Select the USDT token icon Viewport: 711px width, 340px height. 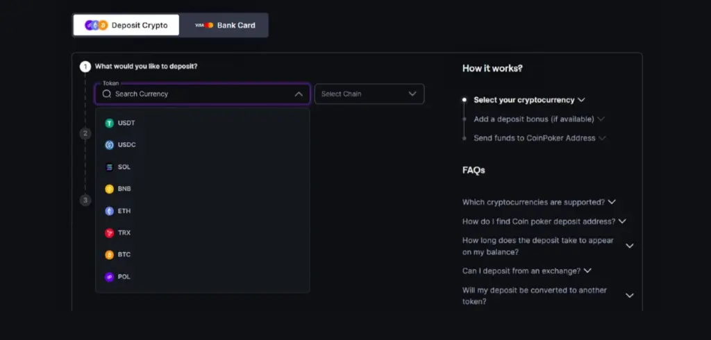109,124
